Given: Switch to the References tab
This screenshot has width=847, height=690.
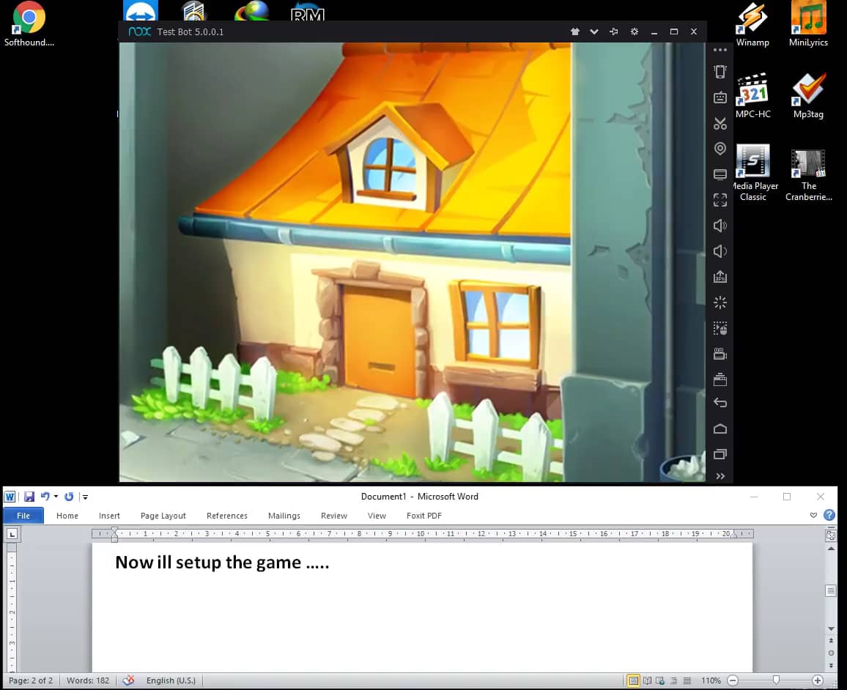Looking at the screenshot, I should click(227, 516).
